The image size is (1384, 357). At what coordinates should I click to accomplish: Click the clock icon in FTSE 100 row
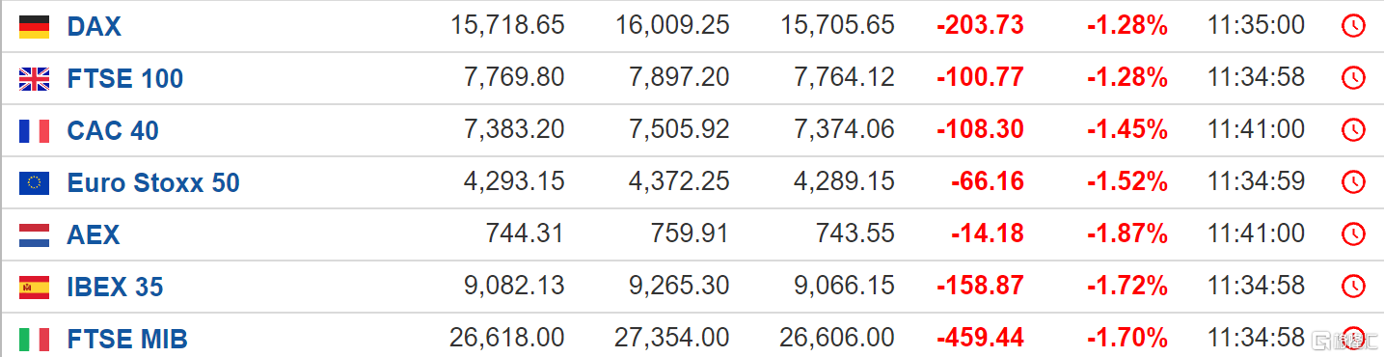(x=1353, y=79)
